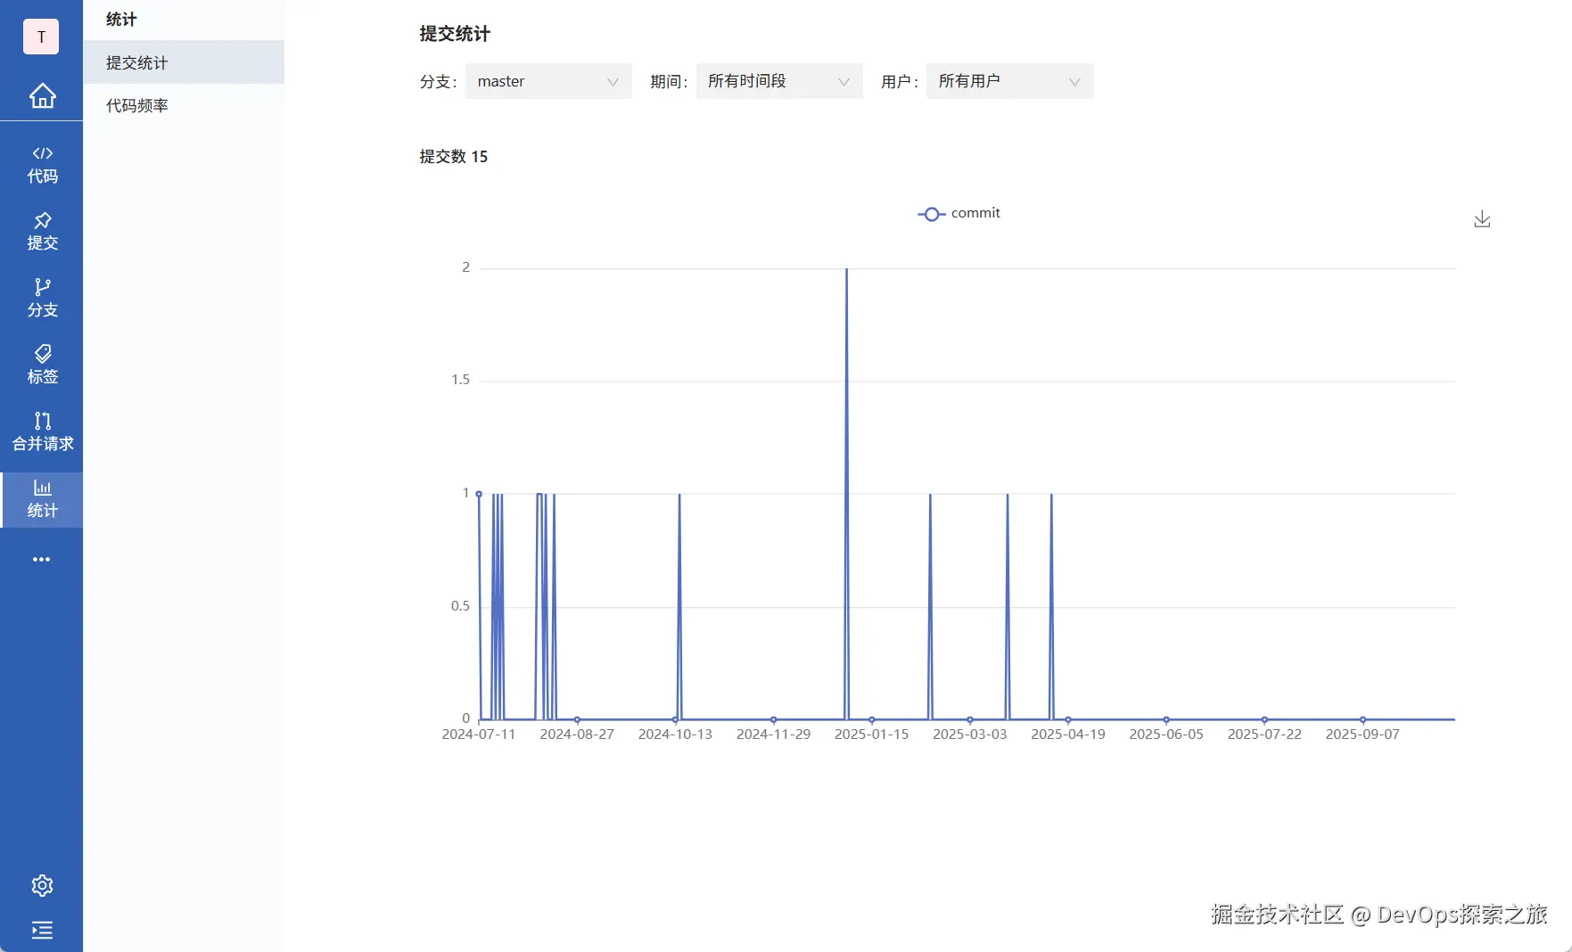
Task: Click the 2025-09-07 x-axis date label
Action: pos(1362,735)
